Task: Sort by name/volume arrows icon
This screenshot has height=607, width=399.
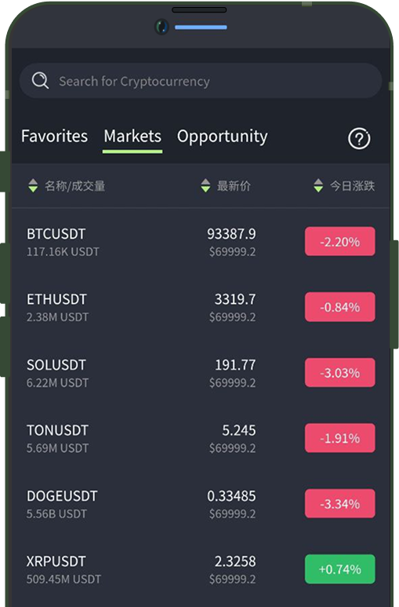Action: tap(33, 186)
